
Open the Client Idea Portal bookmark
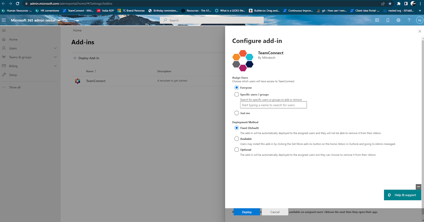[365, 11]
